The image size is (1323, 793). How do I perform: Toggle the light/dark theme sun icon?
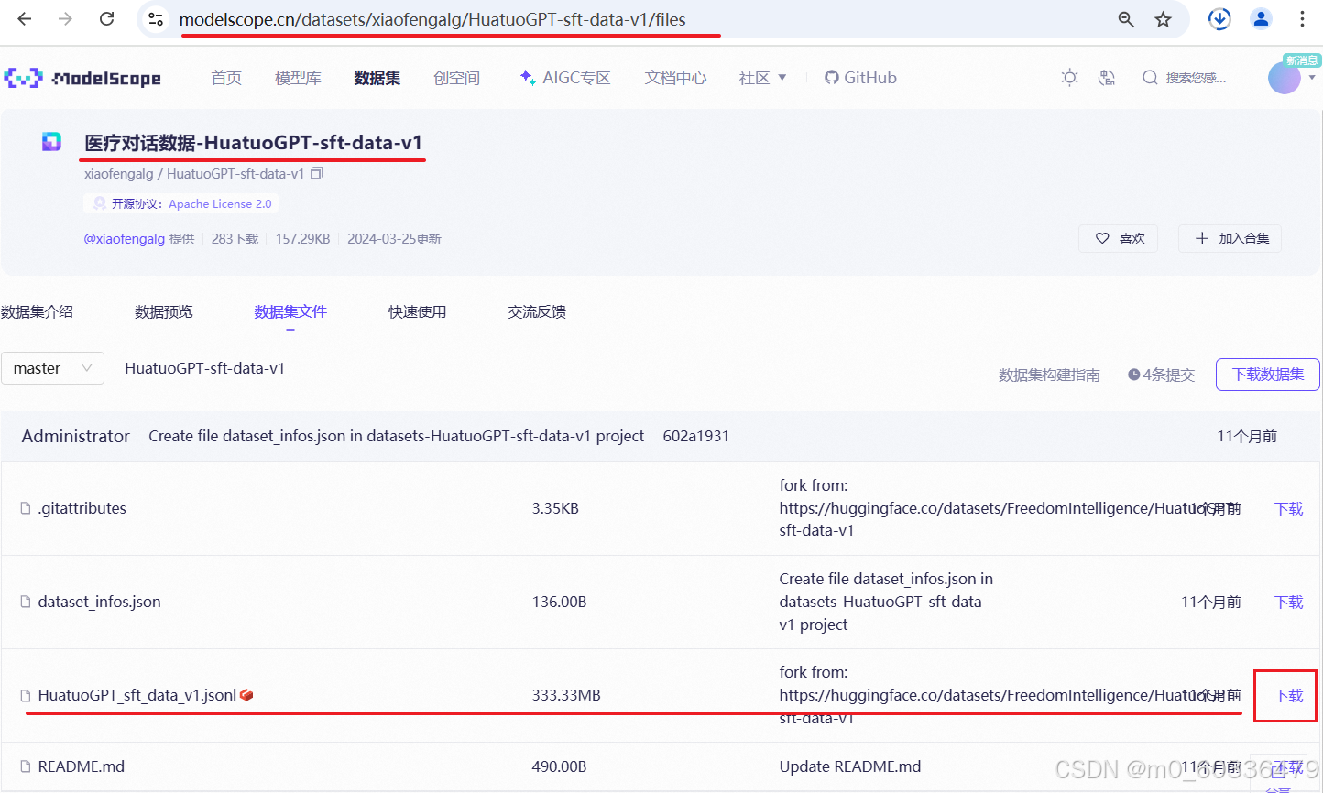pyautogui.click(x=1069, y=78)
